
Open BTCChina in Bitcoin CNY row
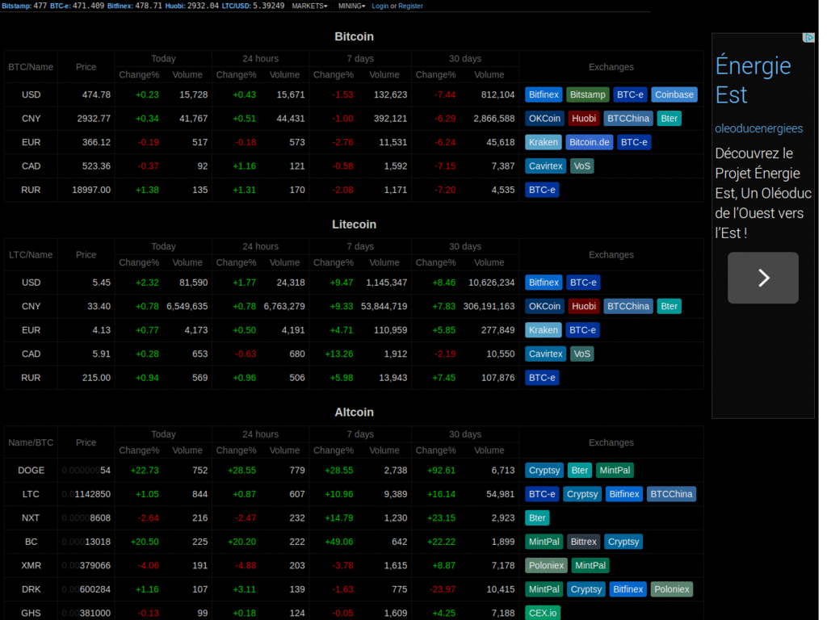[x=628, y=119]
